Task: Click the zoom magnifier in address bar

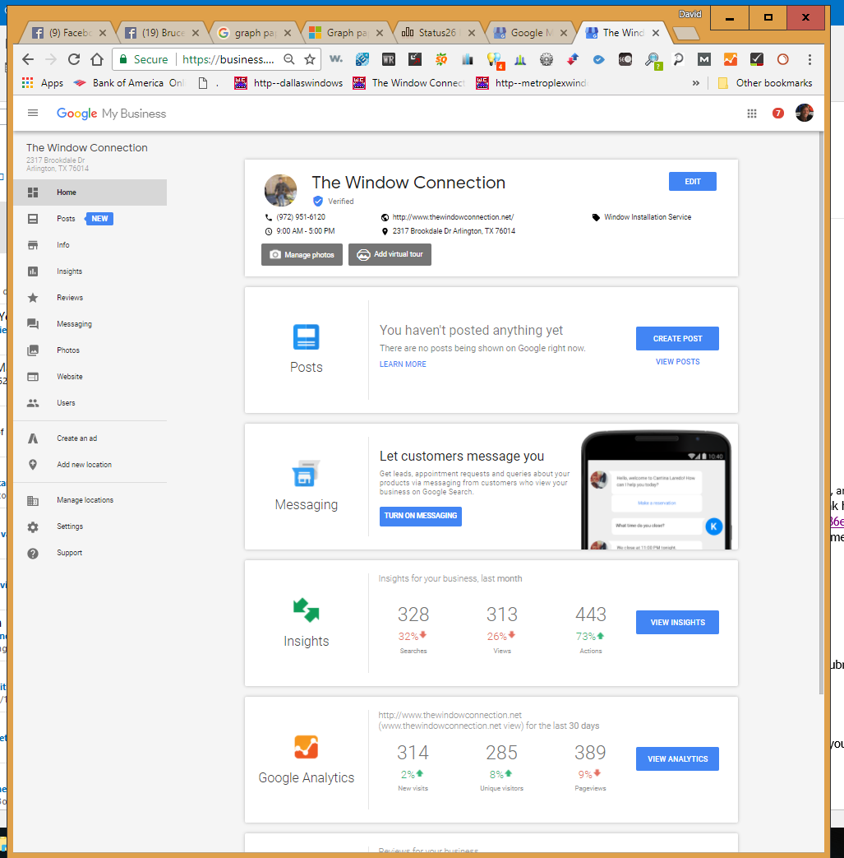Action: 289,59
